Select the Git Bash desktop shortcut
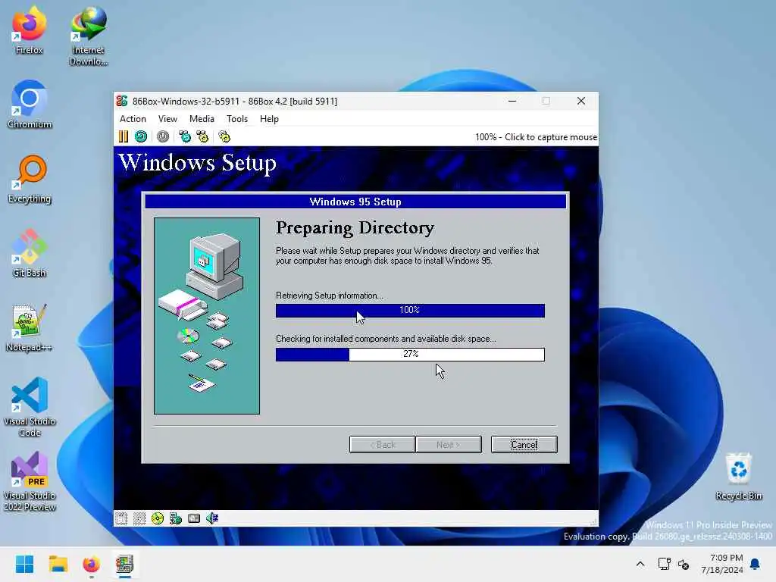Viewport: 776px width, 582px height. tap(30, 253)
